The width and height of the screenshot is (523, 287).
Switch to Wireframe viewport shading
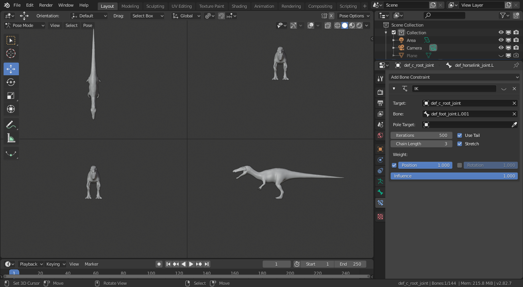coord(337,25)
